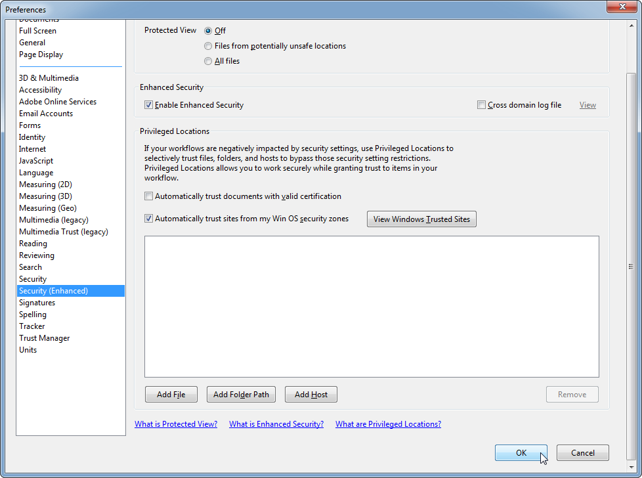Viewport: 642px width, 478px height.
Task: Click the right-side vertical scrollbar
Action: (x=631, y=266)
